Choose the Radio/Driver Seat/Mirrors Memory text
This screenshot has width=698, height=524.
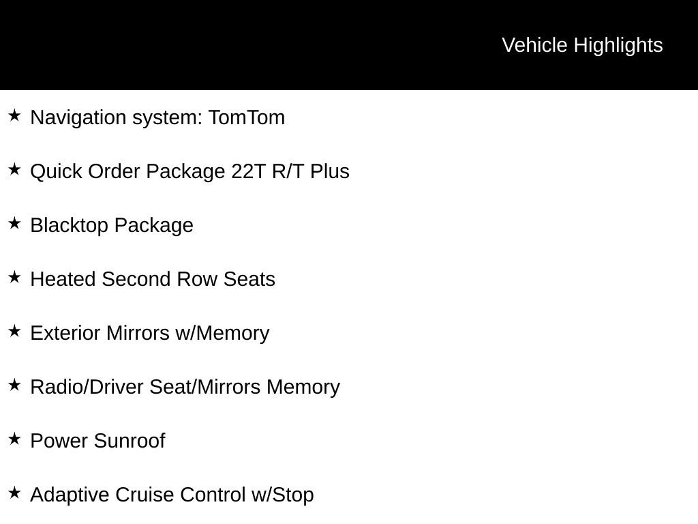click(x=185, y=387)
